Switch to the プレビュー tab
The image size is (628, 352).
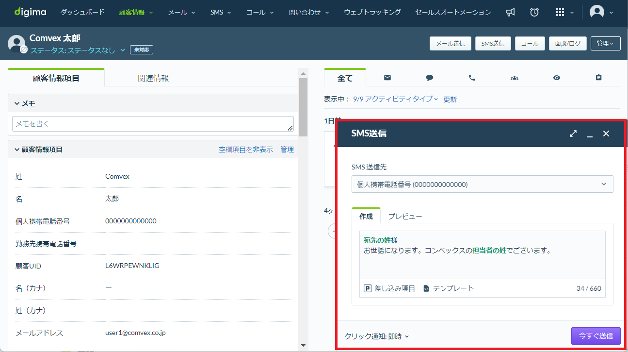[405, 216]
